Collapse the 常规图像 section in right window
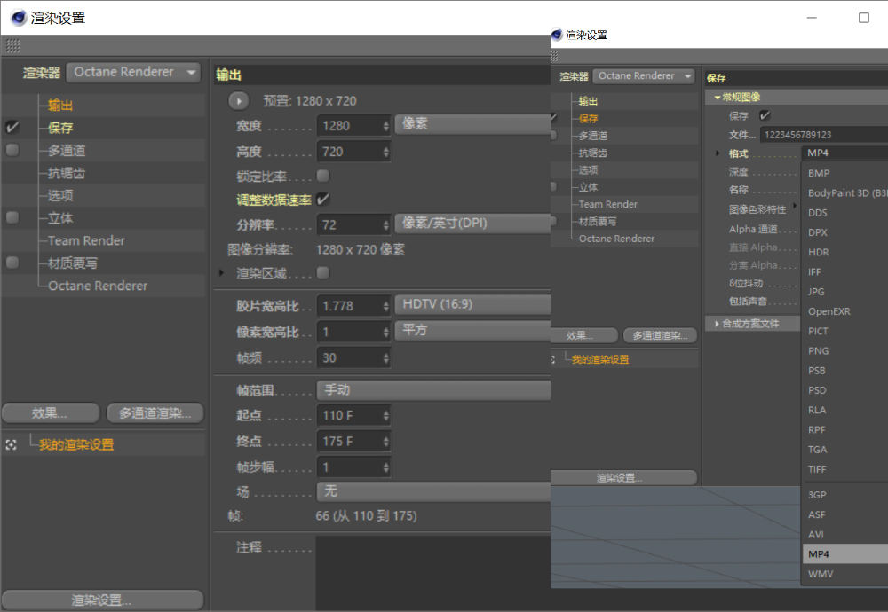Viewport: 888px width, 612px height. pos(717,98)
